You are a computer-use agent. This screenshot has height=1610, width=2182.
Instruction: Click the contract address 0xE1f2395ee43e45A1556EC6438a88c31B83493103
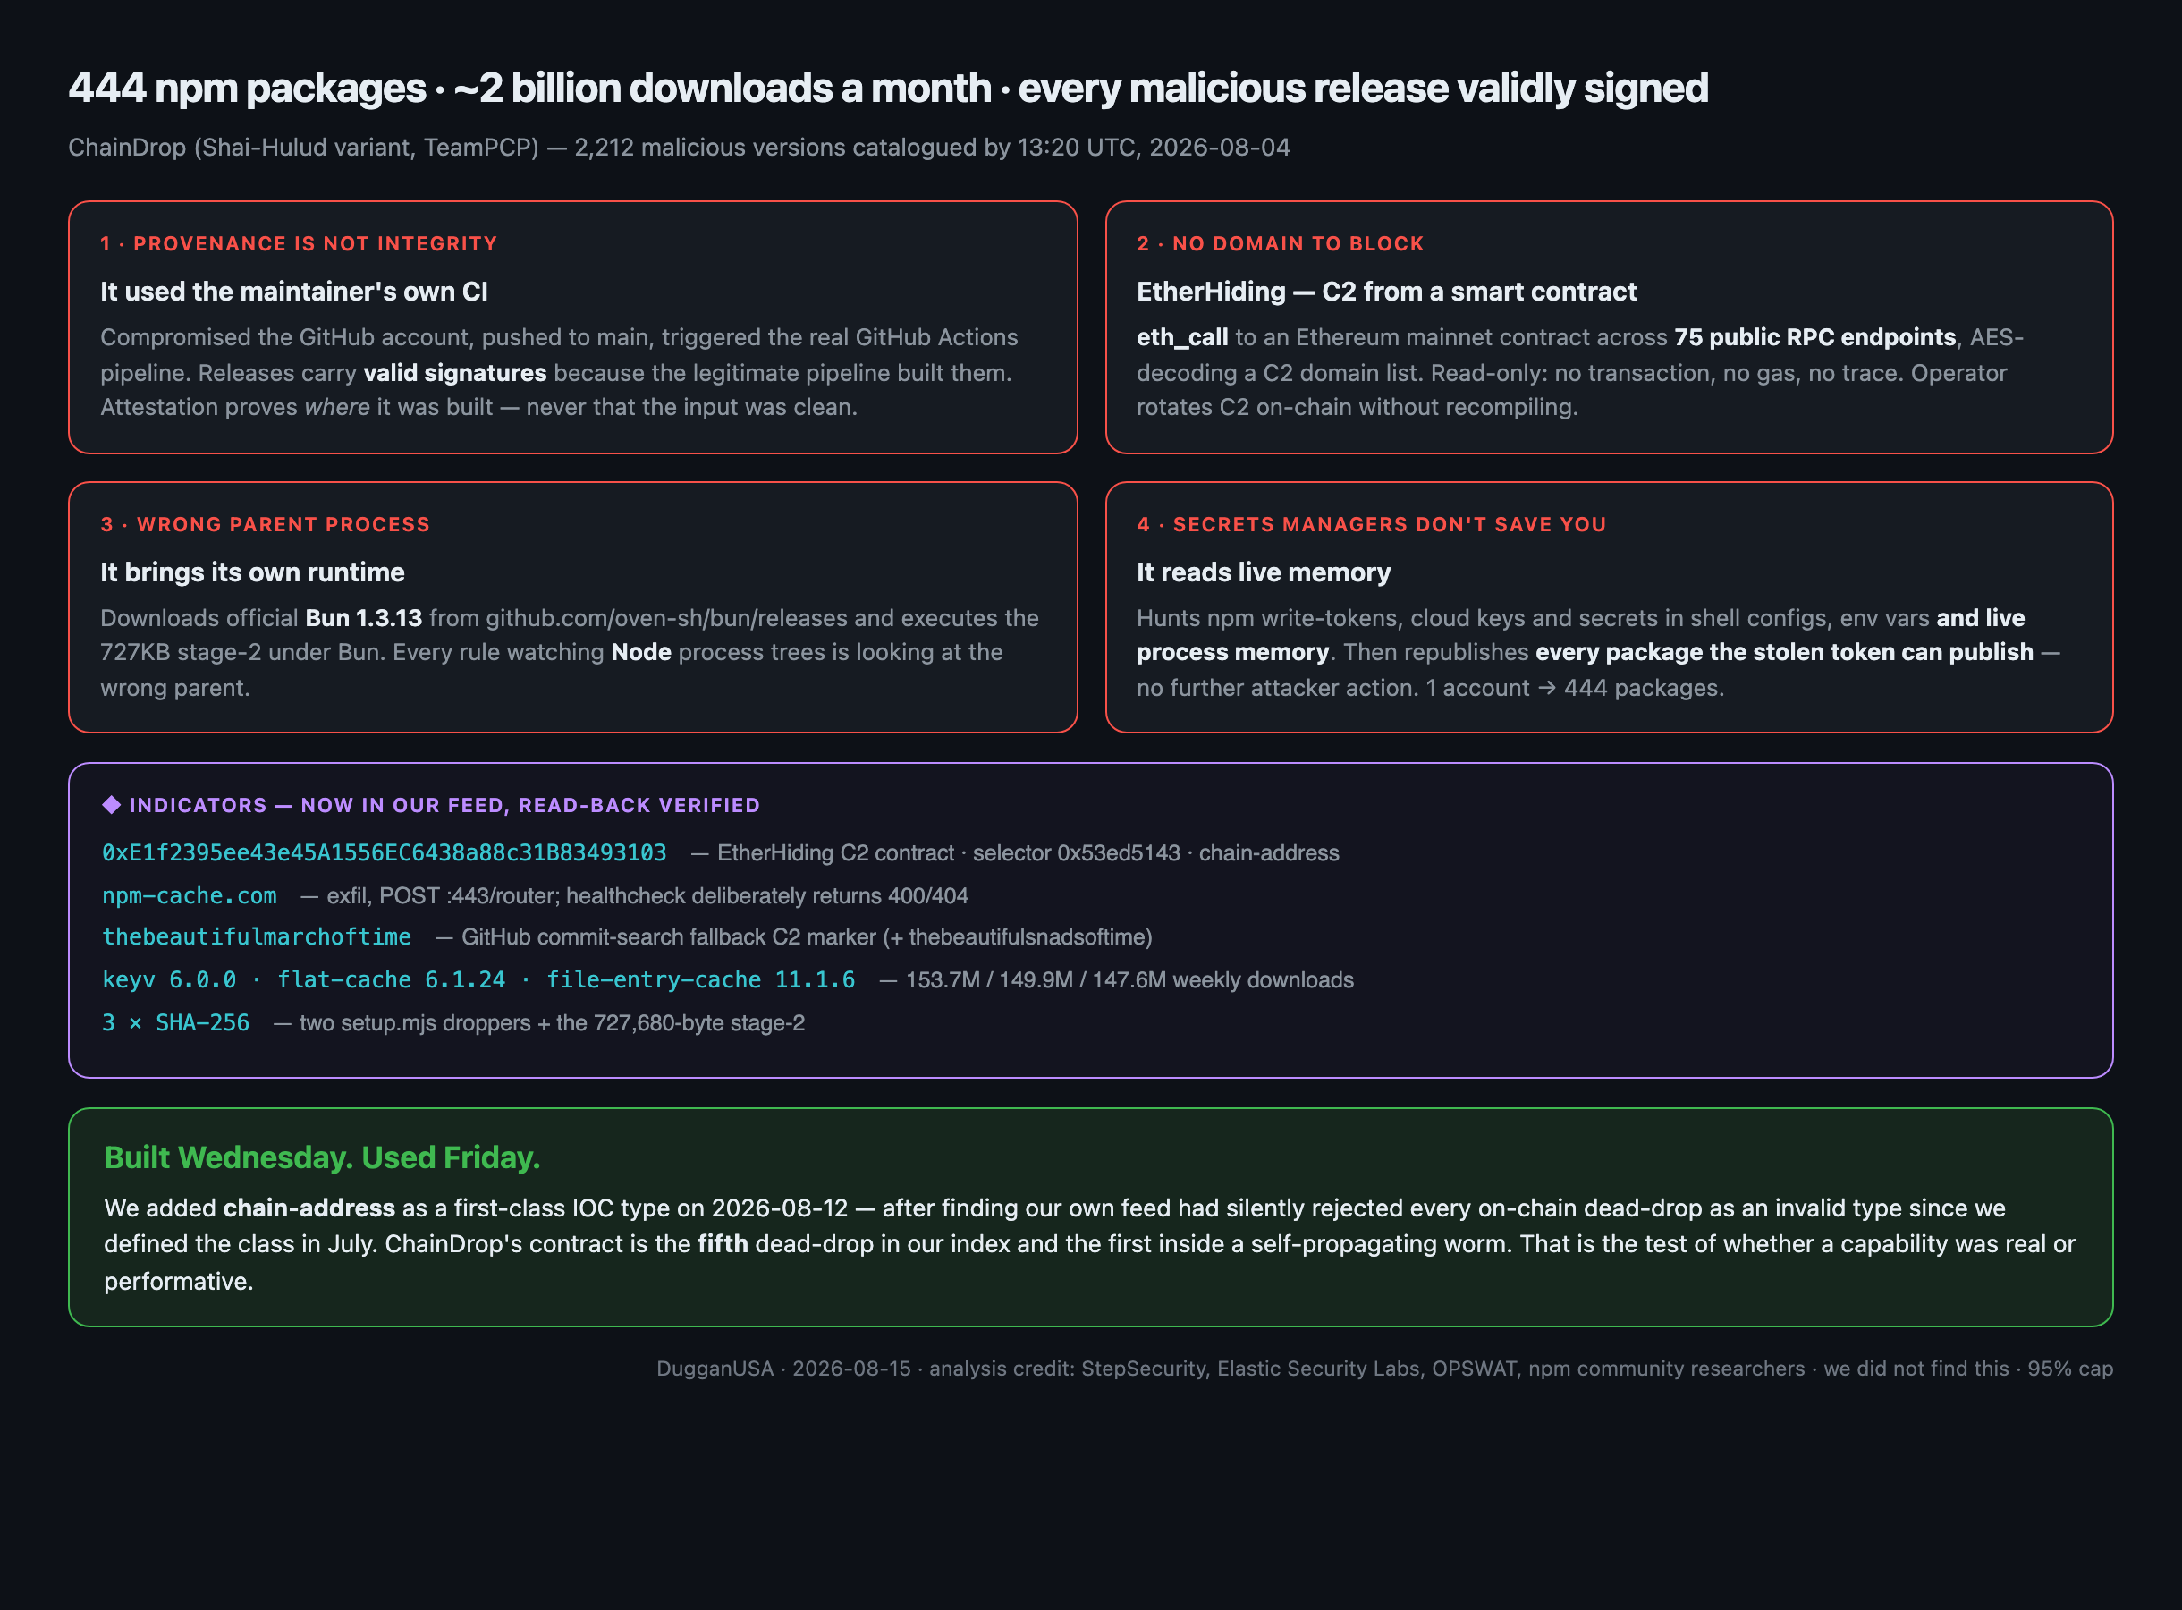point(384,852)
